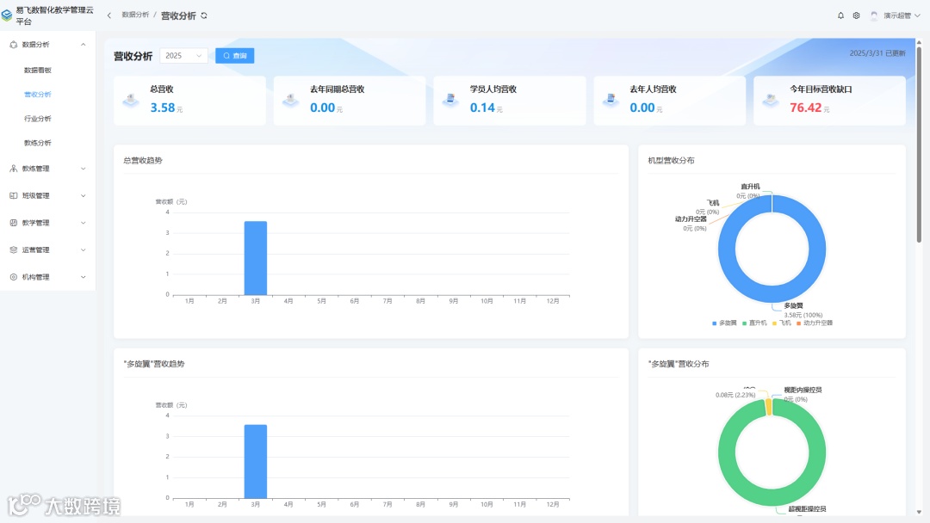This screenshot has width=930, height=523.
Task: Click the notification bell icon
Action: tap(840, 15)
